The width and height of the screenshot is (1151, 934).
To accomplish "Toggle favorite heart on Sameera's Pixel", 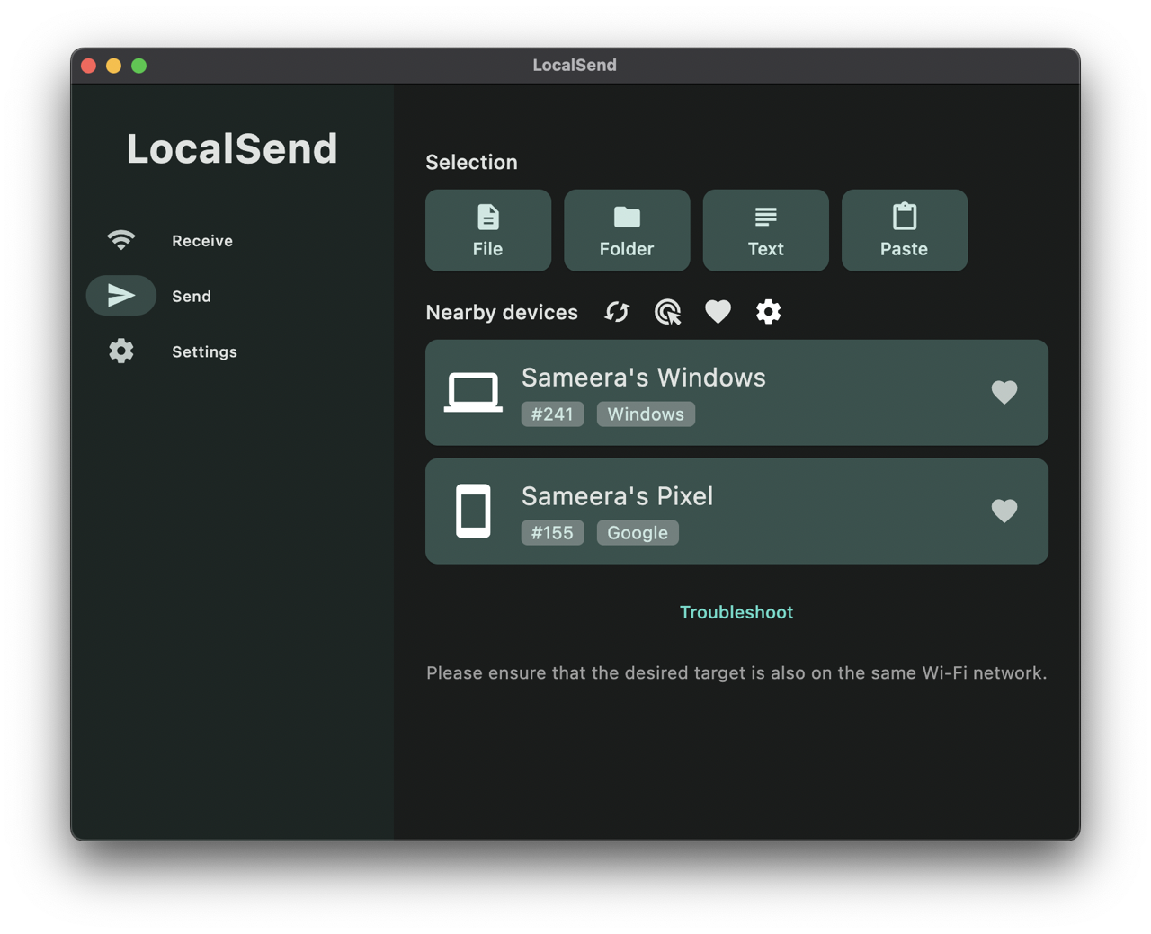I will [x=1004, y=511].
